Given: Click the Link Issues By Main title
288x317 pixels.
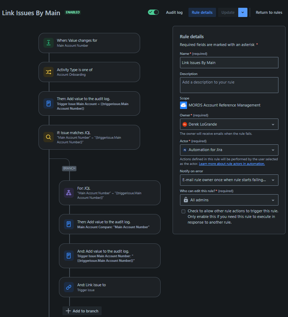Looking at the screenshot, I should point(31,13).
